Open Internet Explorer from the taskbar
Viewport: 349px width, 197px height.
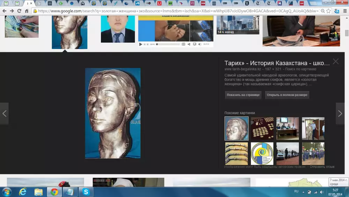(23, 192)
